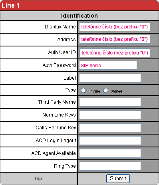Select the Num Line Keys input
The image size is (159, 185).
pos(110,115)
